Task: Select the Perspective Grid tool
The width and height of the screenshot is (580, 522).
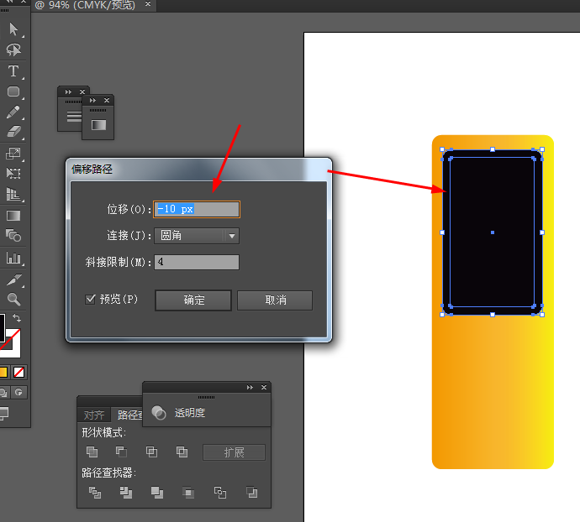Action: tap(13, 194)
